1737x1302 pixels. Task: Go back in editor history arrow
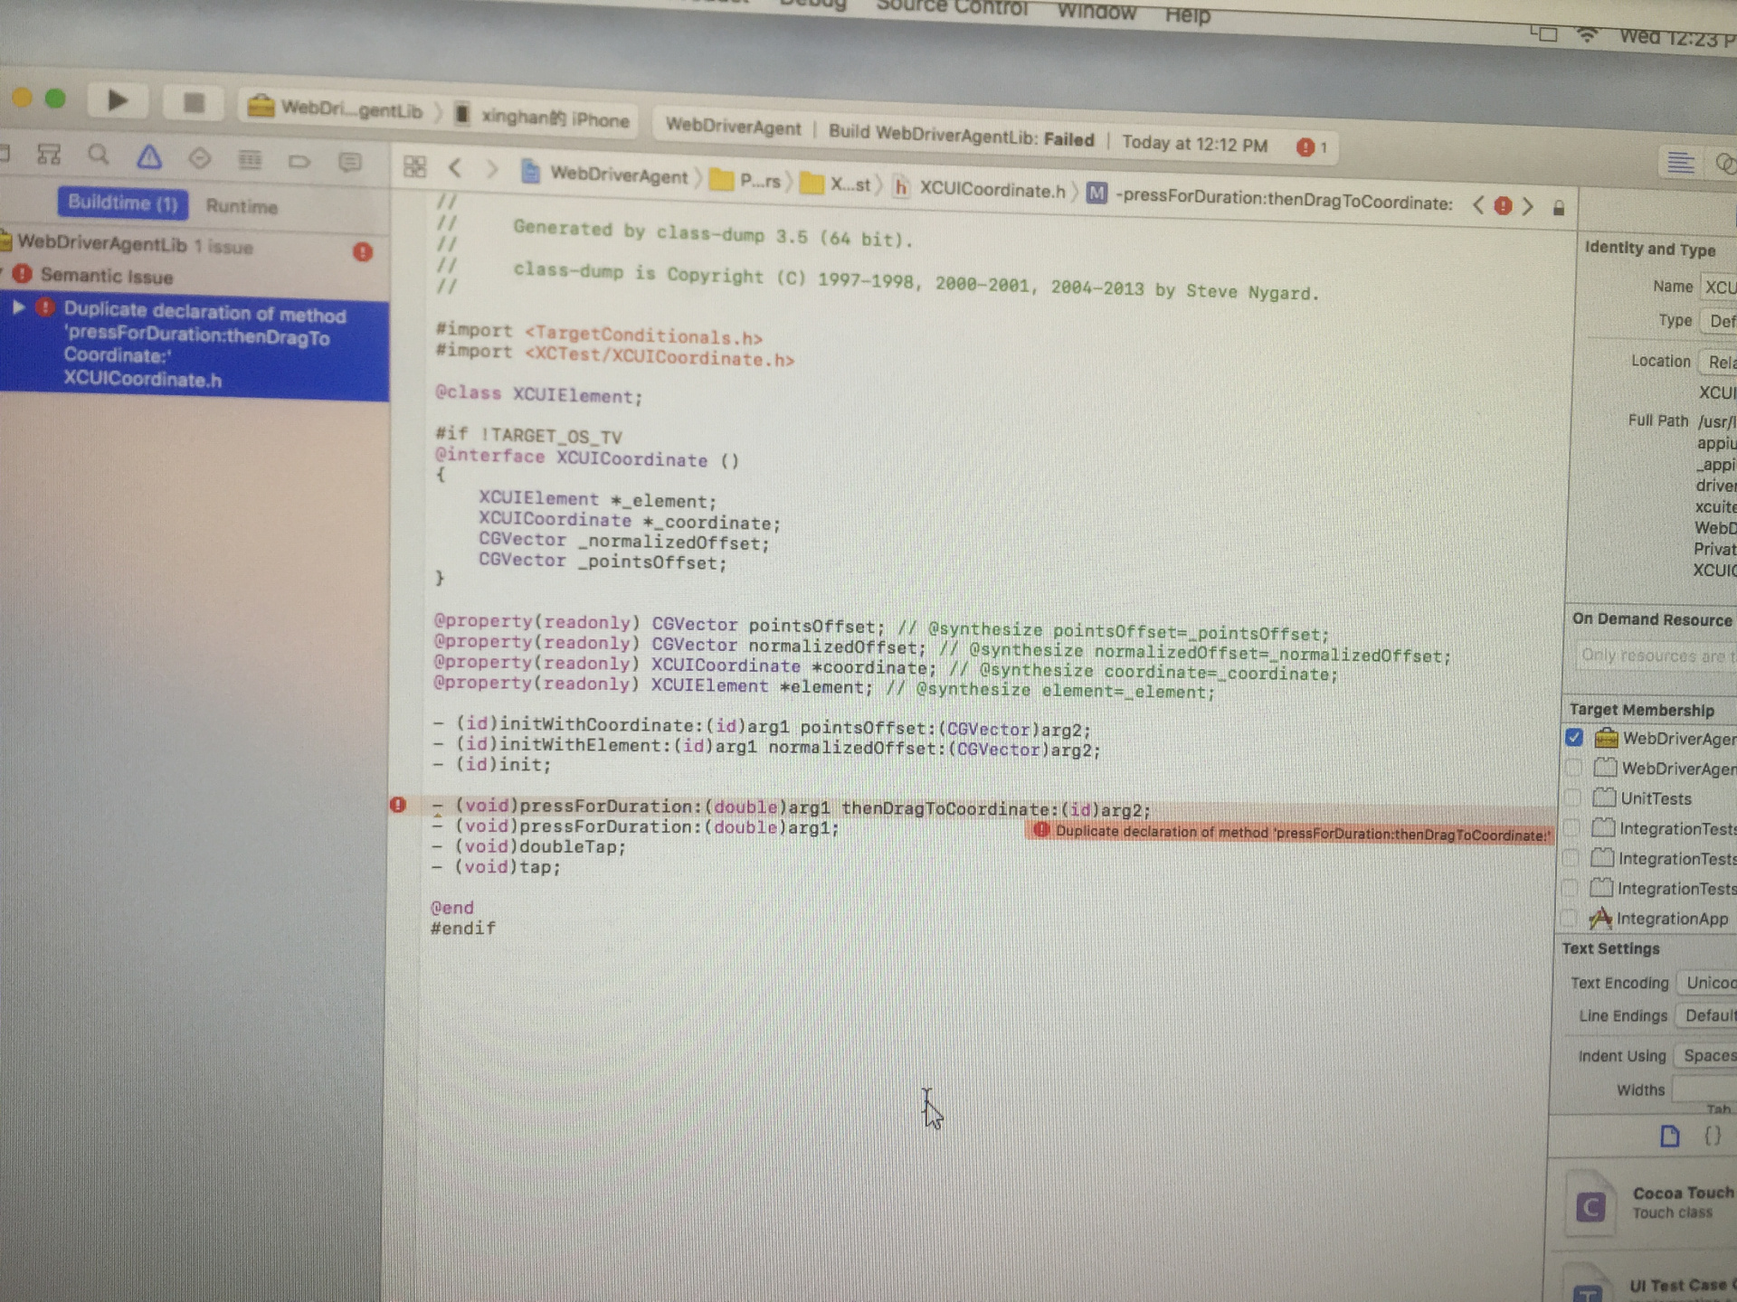tap(455, 168)
